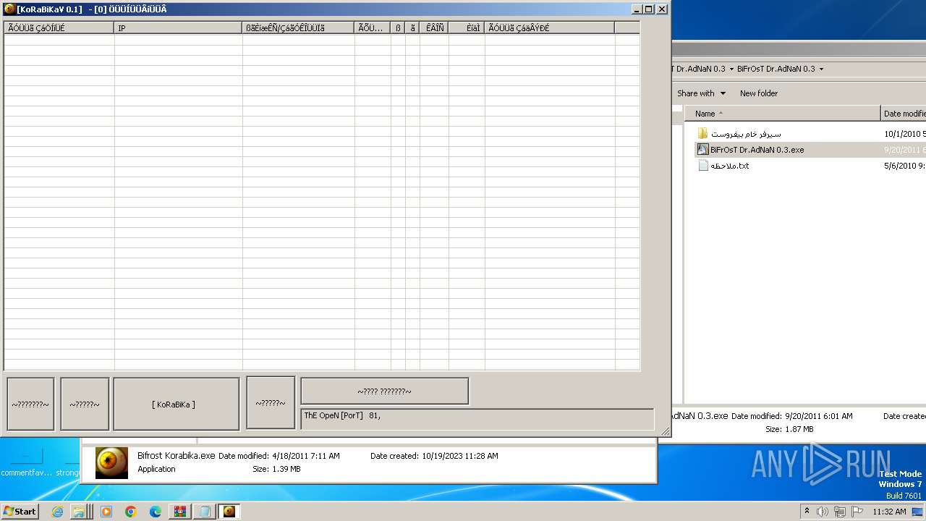The width and height of the screenshot is (926, 521).
Task: Select the Bifrost eye taskbar item
Action: [x=229, y=512]
